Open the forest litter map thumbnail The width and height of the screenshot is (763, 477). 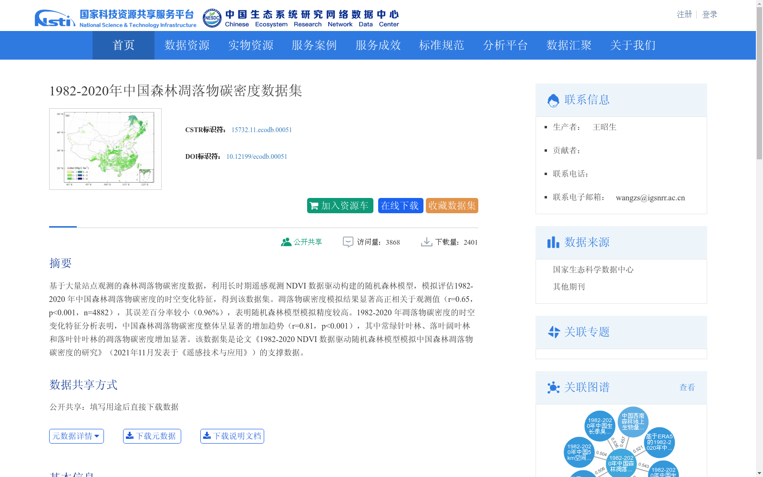tap(105, 149)
